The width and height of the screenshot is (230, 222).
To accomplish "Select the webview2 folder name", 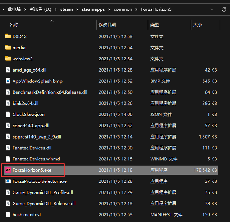I will [23, 59].
